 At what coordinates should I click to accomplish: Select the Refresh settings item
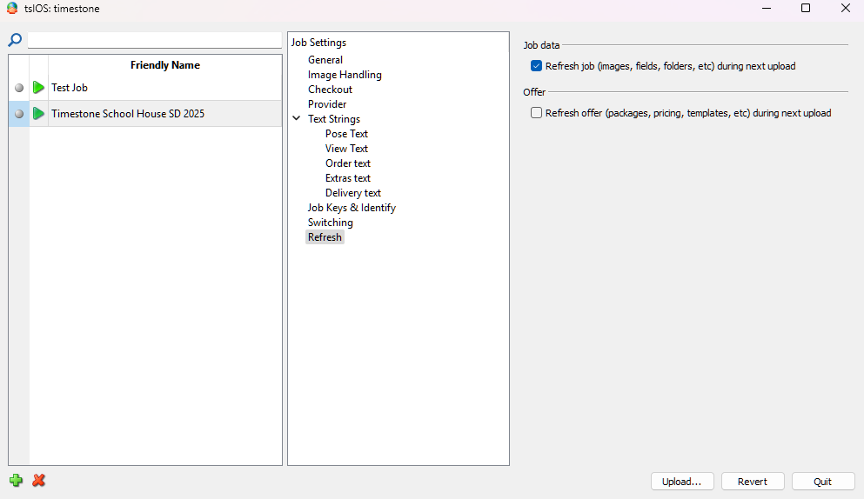pos(325,237)
